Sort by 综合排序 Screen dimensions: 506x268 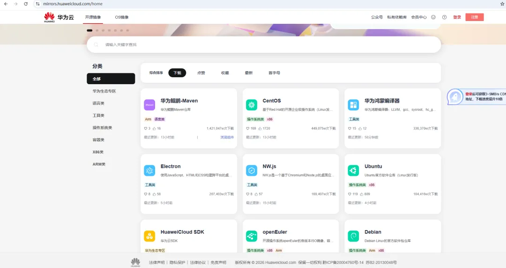(156, 73)
